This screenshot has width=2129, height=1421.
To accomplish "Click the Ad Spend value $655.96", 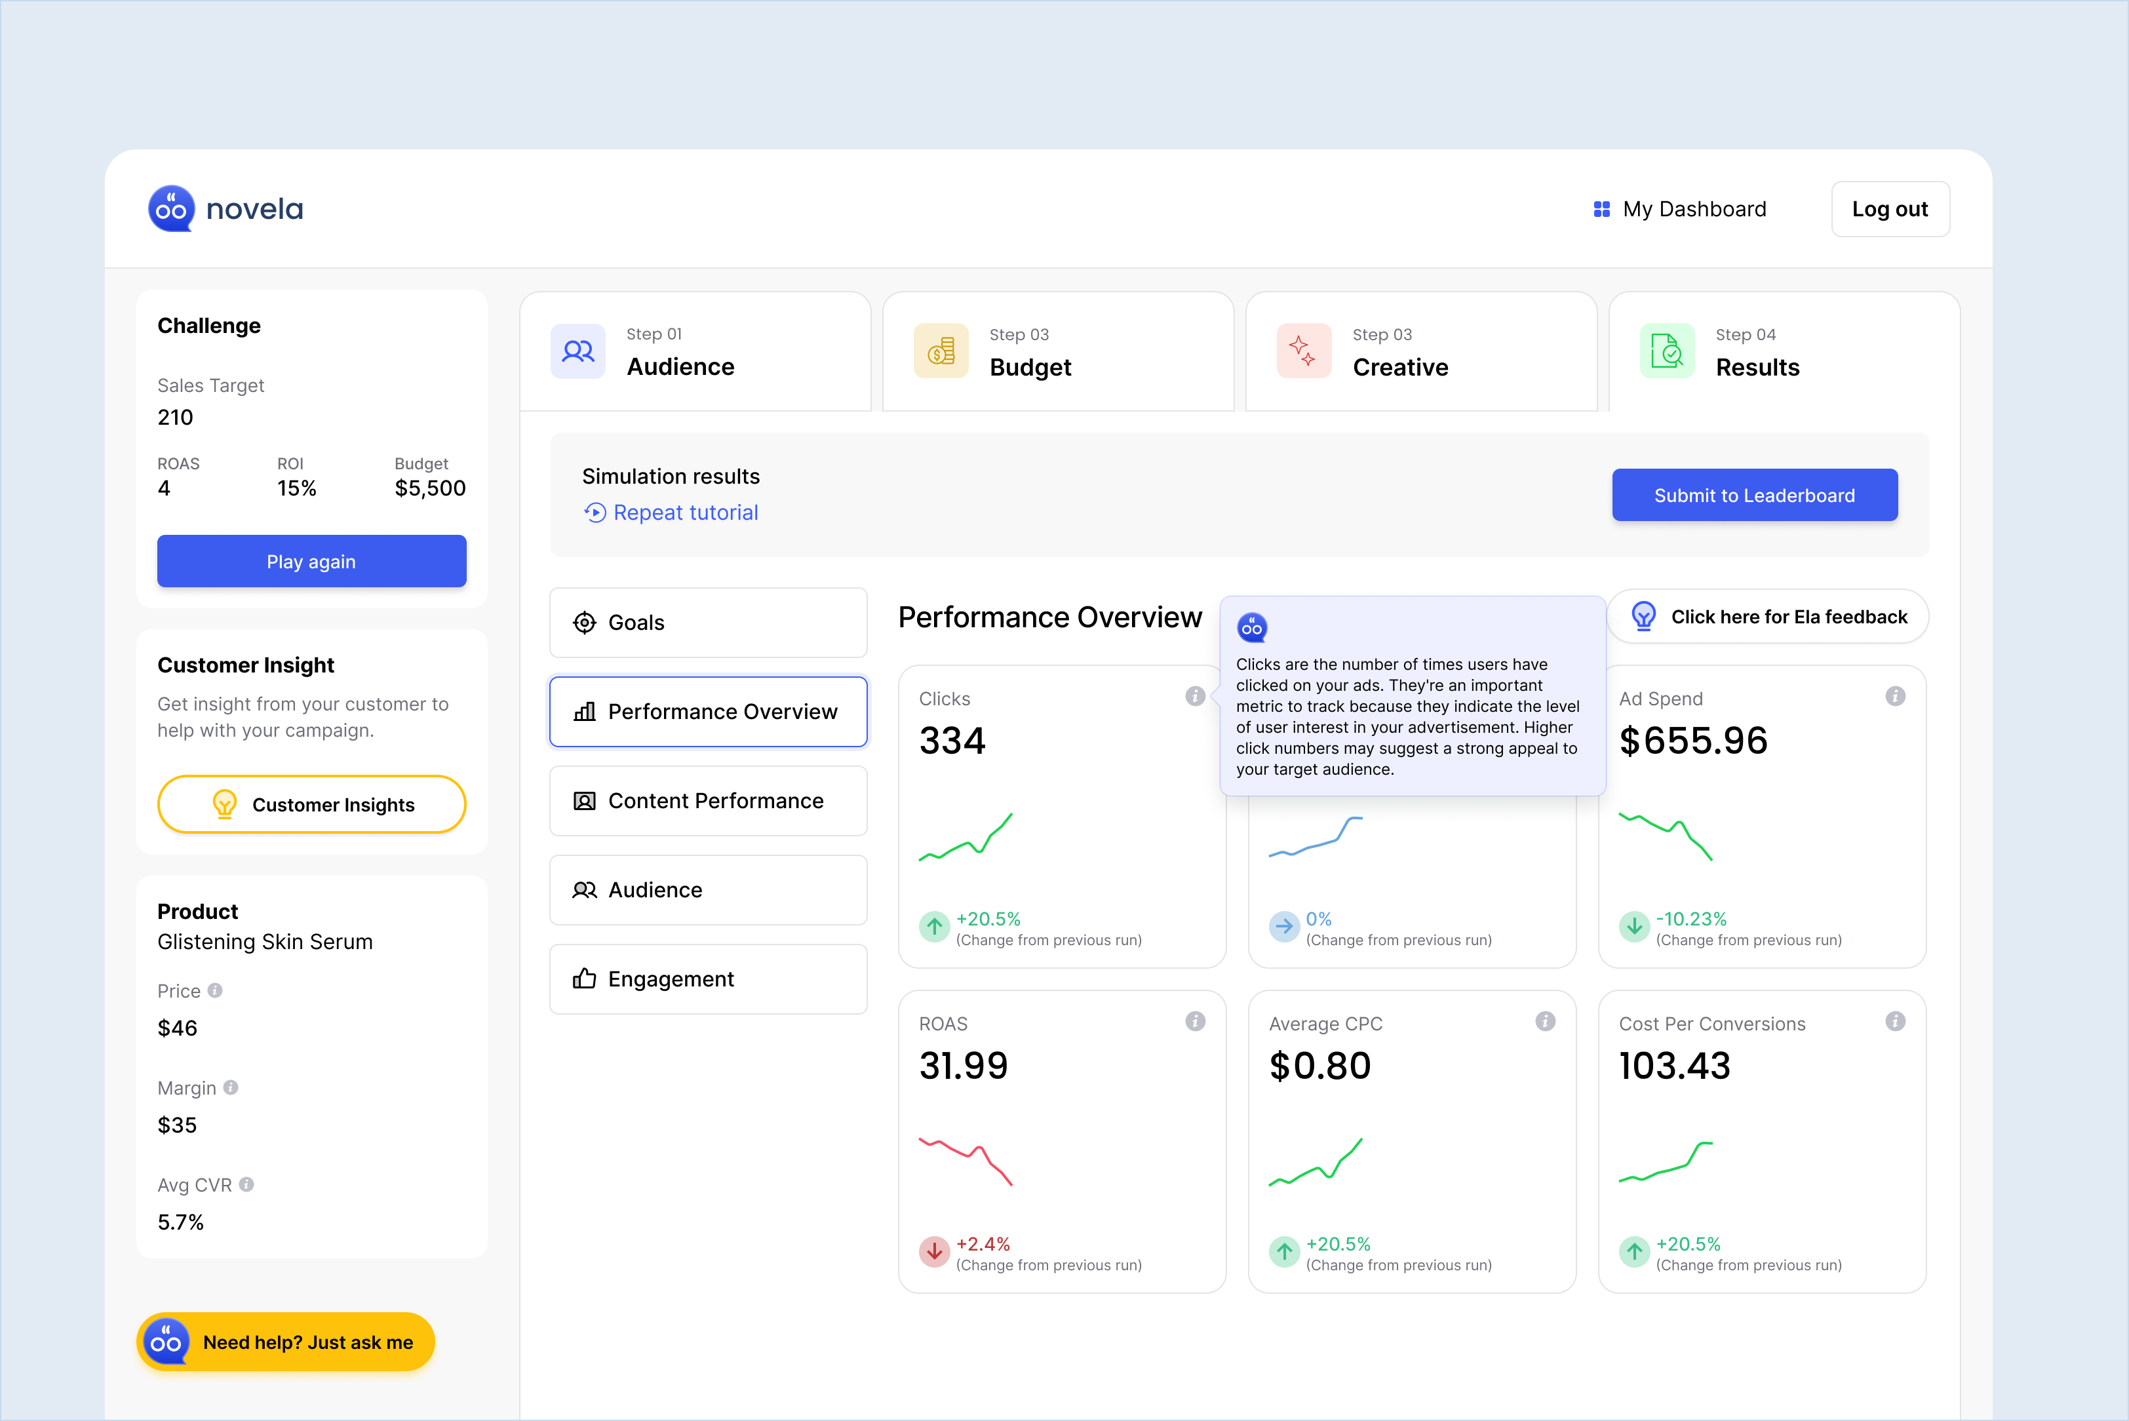I will point(1693,741).
